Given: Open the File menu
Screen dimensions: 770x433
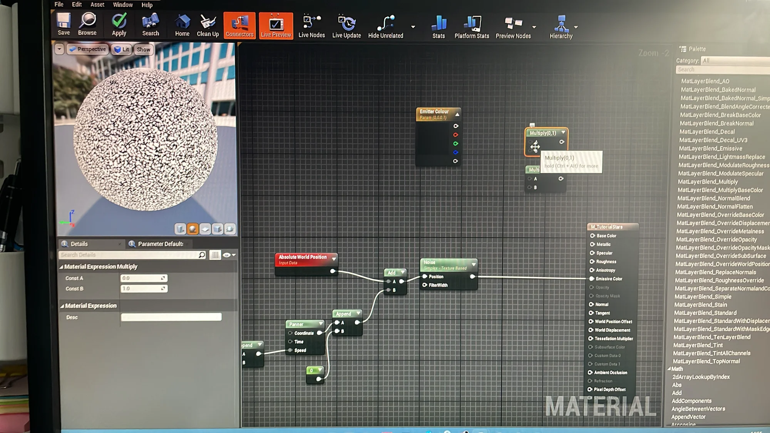Looking at the screenshot, I should point(59,4).
